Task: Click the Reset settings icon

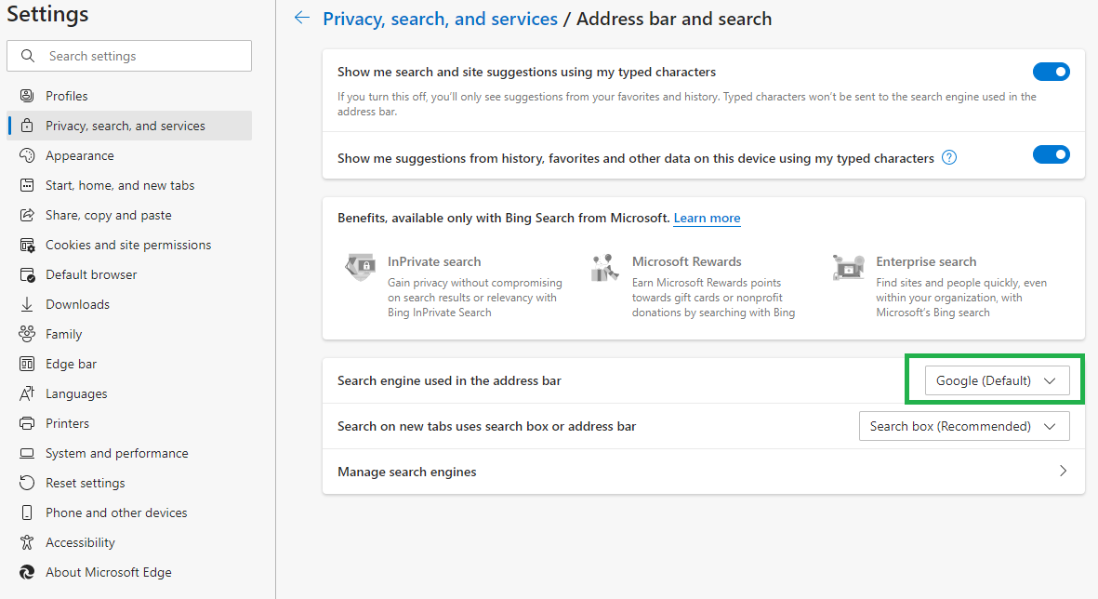Action: tap(27, 483)
